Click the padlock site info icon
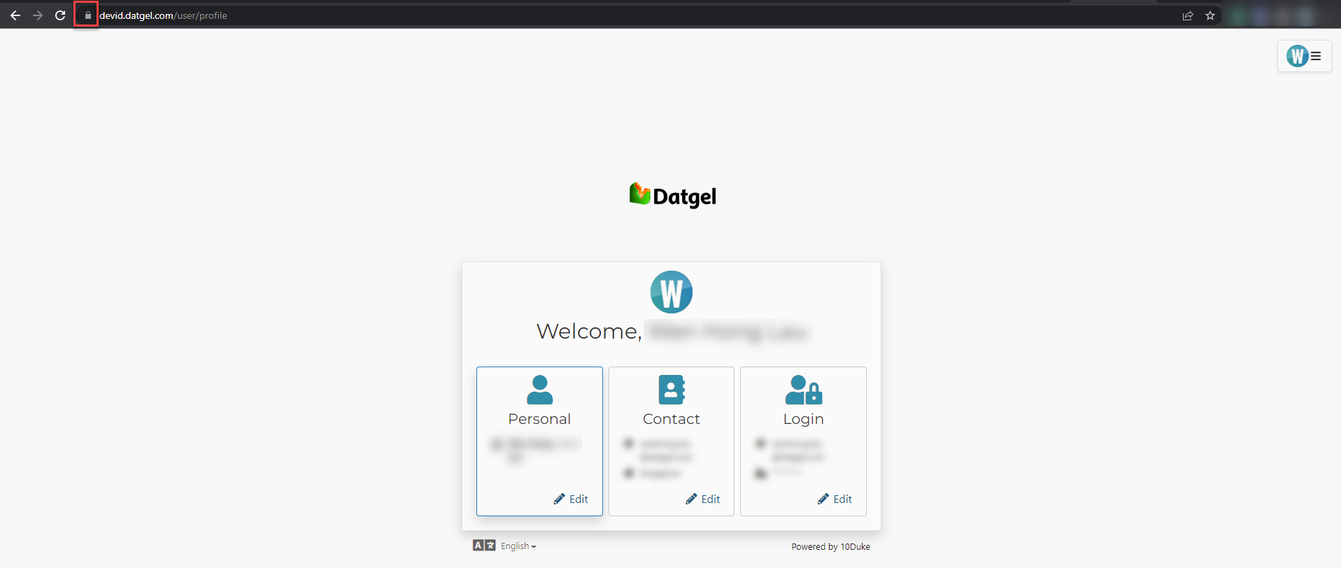1341x568 pixels. (x=87, y=15)
